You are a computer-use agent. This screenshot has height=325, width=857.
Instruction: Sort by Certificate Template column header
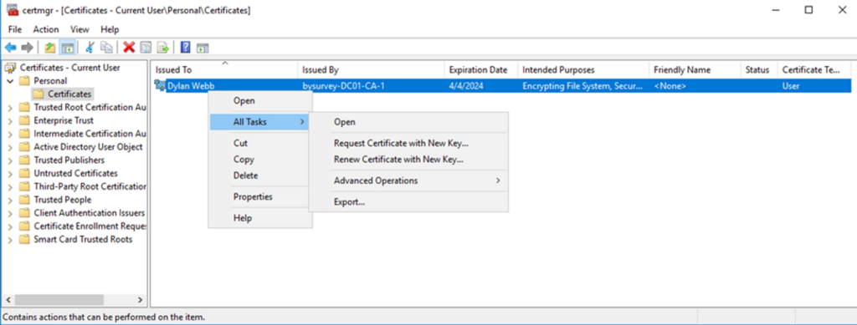click(x=814, y=70)
